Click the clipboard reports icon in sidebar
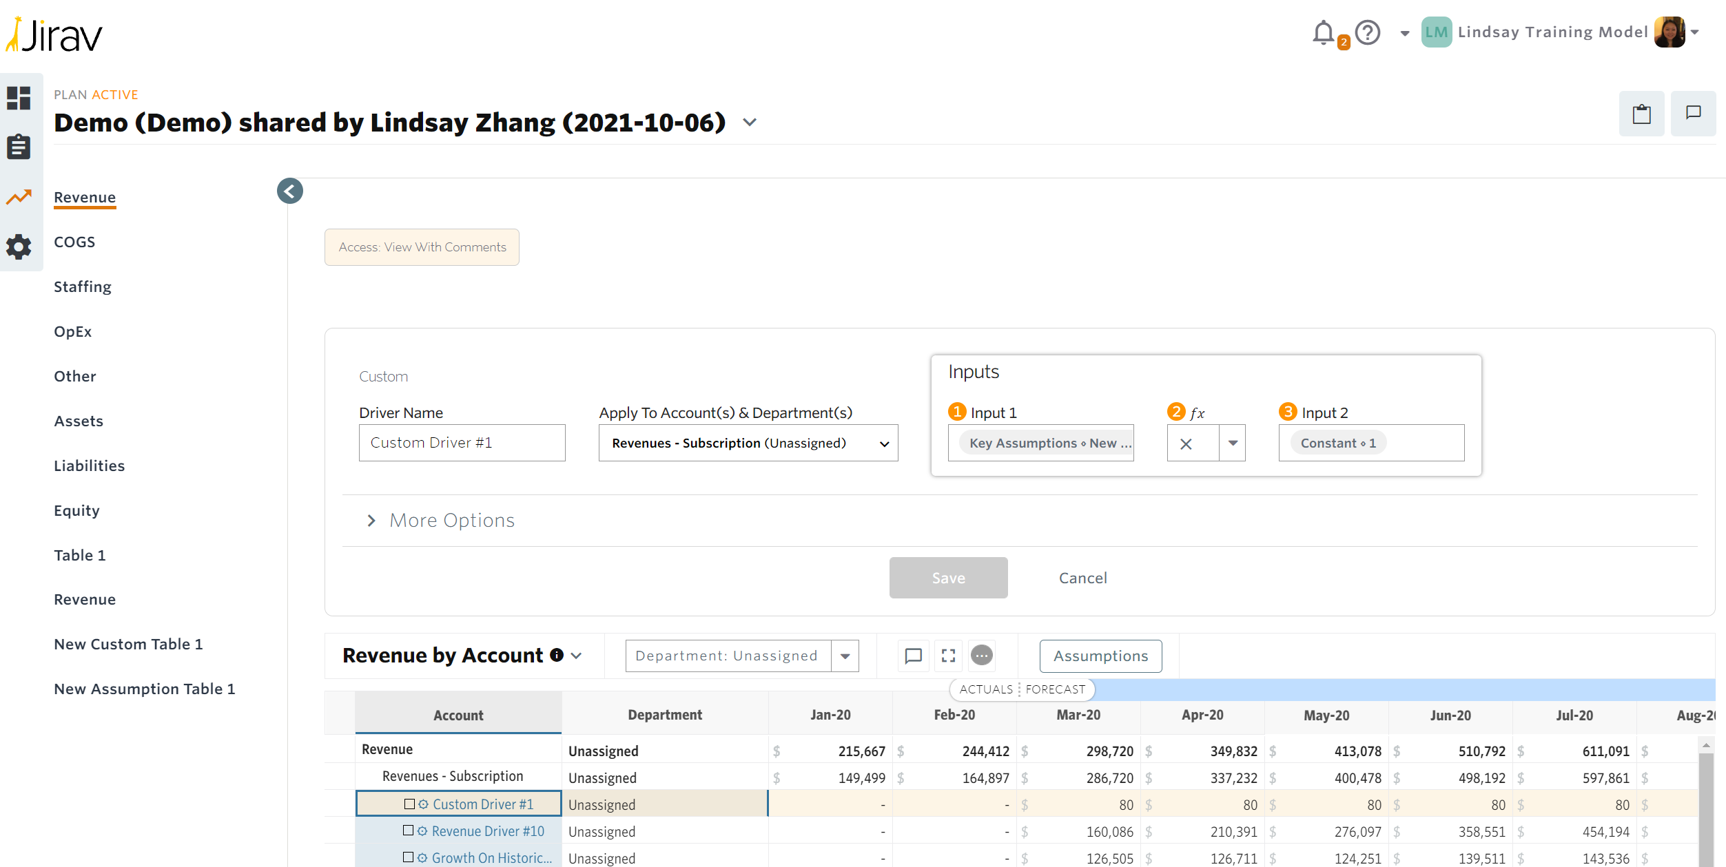 [x=19, y=147]
